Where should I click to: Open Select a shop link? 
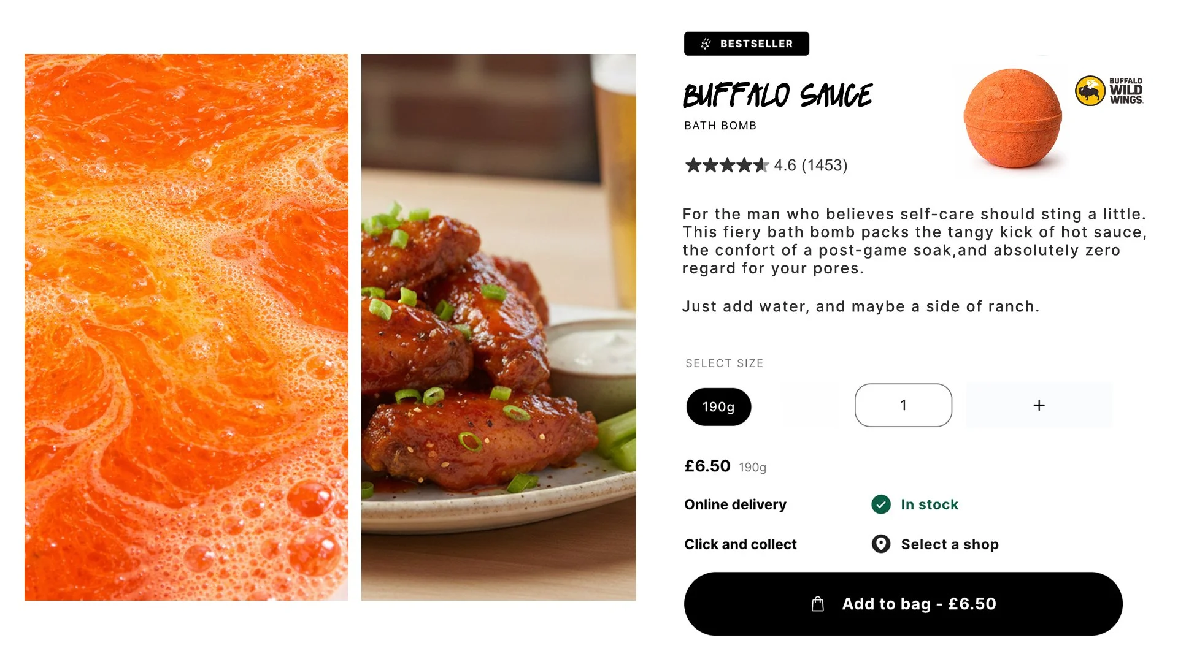pyautogui.click(x=950, y=544)
